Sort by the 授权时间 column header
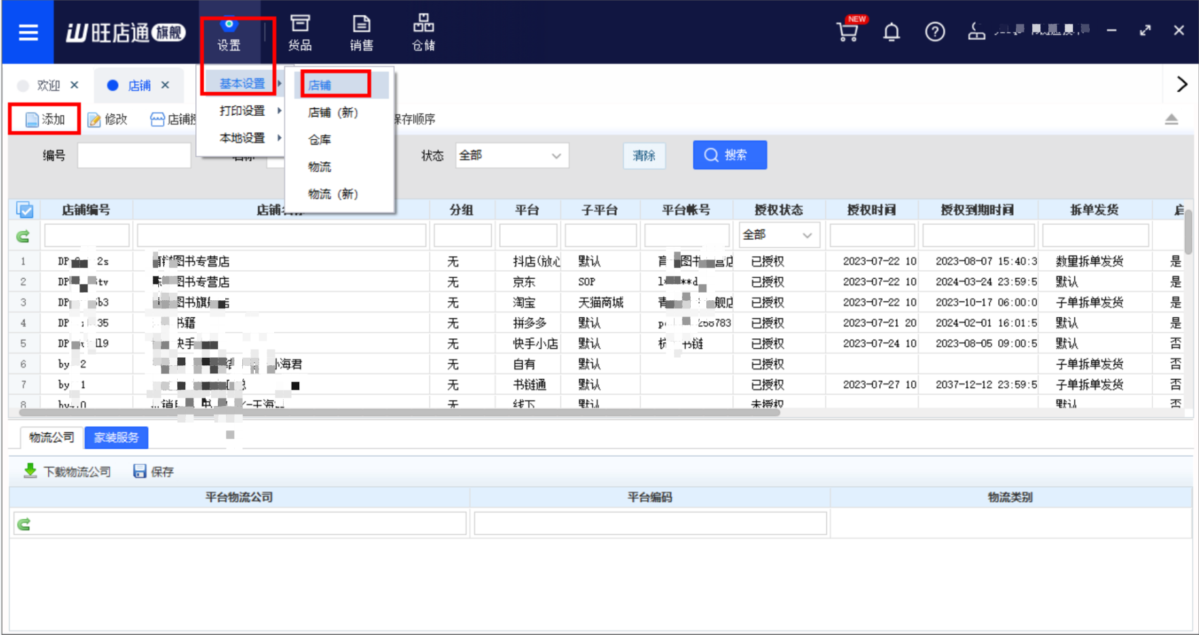The height and width of the screenshot is (635, 1199). click(871, 210)
